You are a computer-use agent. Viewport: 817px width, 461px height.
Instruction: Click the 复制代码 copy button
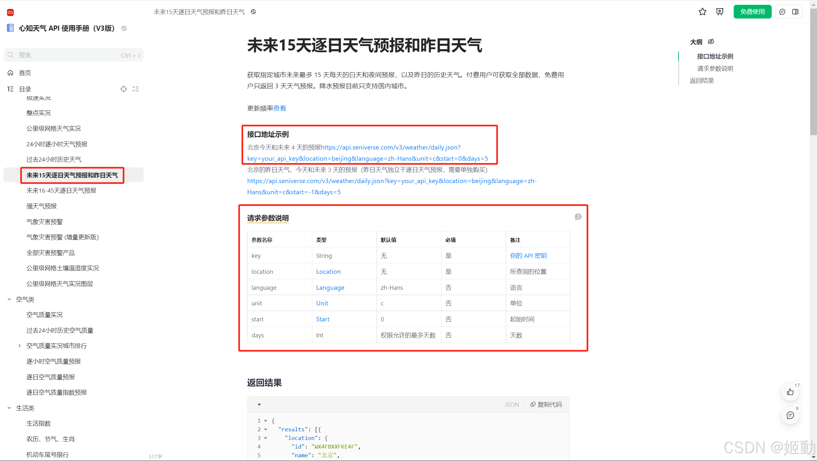click(x=546, y=404)
